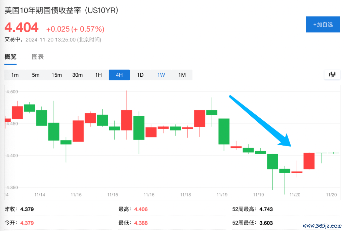Switch to the 图表 tab
Image resolution: width=344 pixels, height=231 pixels.
pos(38,56)
